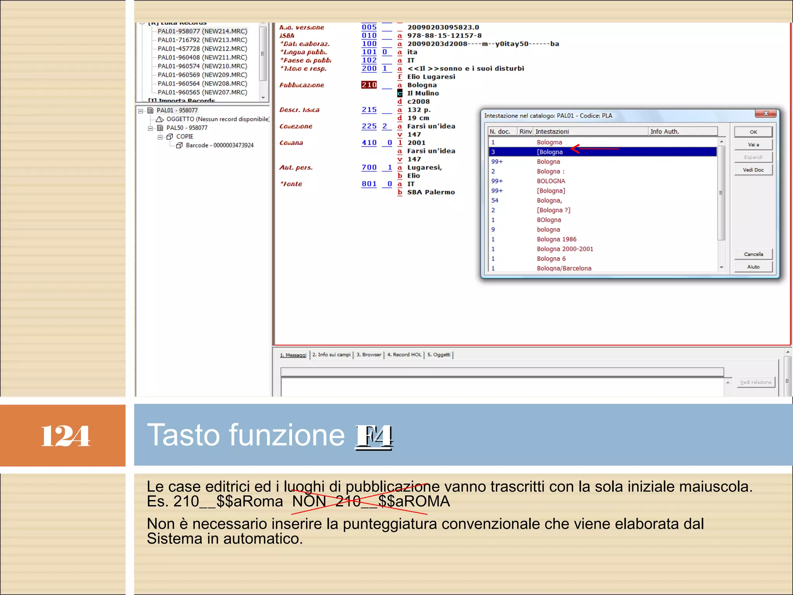Collapse the COPIE tree node
793x595 pixels.
point(160,137)
